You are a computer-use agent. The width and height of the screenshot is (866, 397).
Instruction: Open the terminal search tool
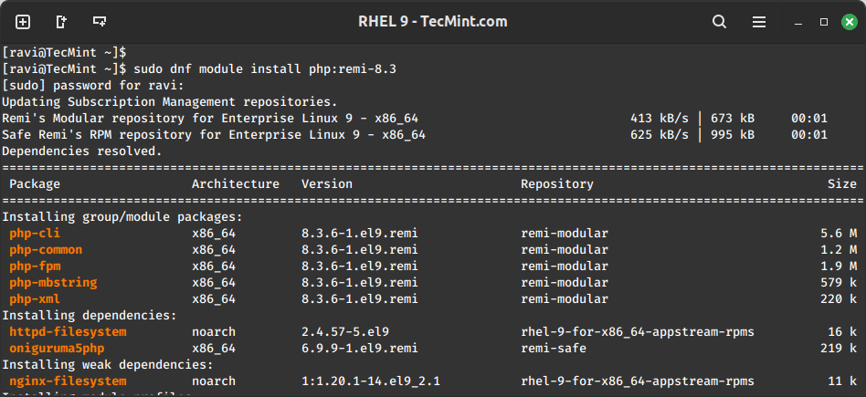(x=719, y=22)
